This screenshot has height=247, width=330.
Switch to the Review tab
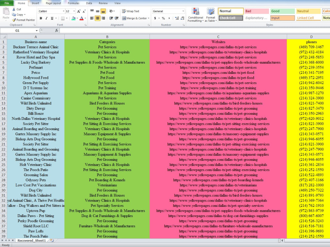click(103, 3)
